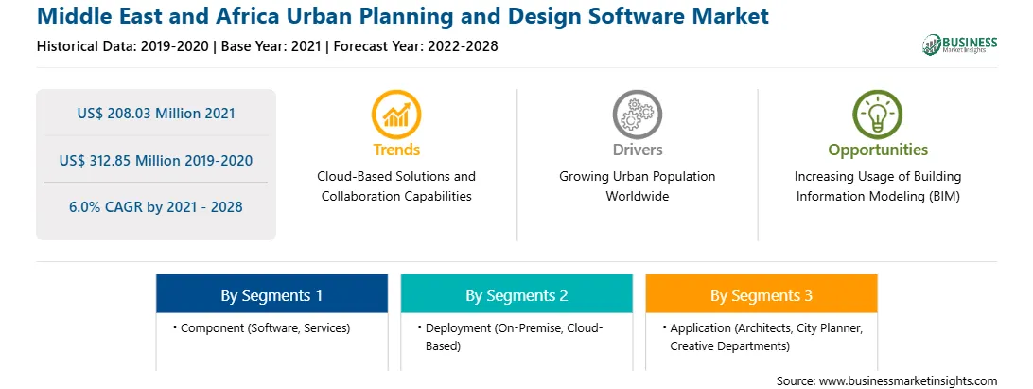Click the gray Drivers gears icon
Viewport: 1033px width, 389px height.
pyautogui.click(x=637, y=115)
